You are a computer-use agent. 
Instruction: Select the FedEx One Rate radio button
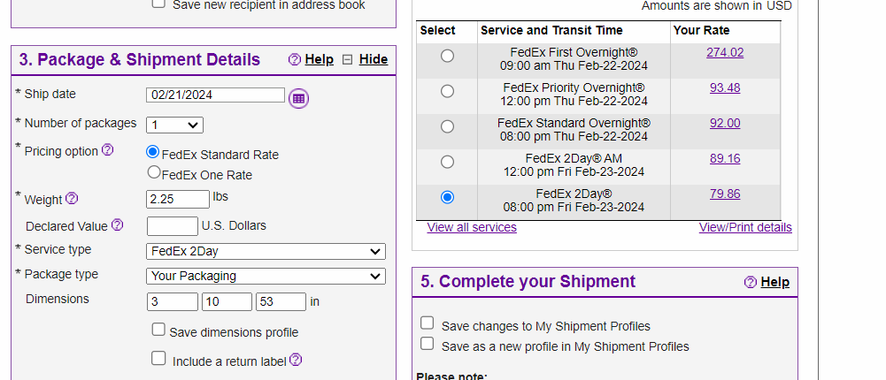coord(154,172)
